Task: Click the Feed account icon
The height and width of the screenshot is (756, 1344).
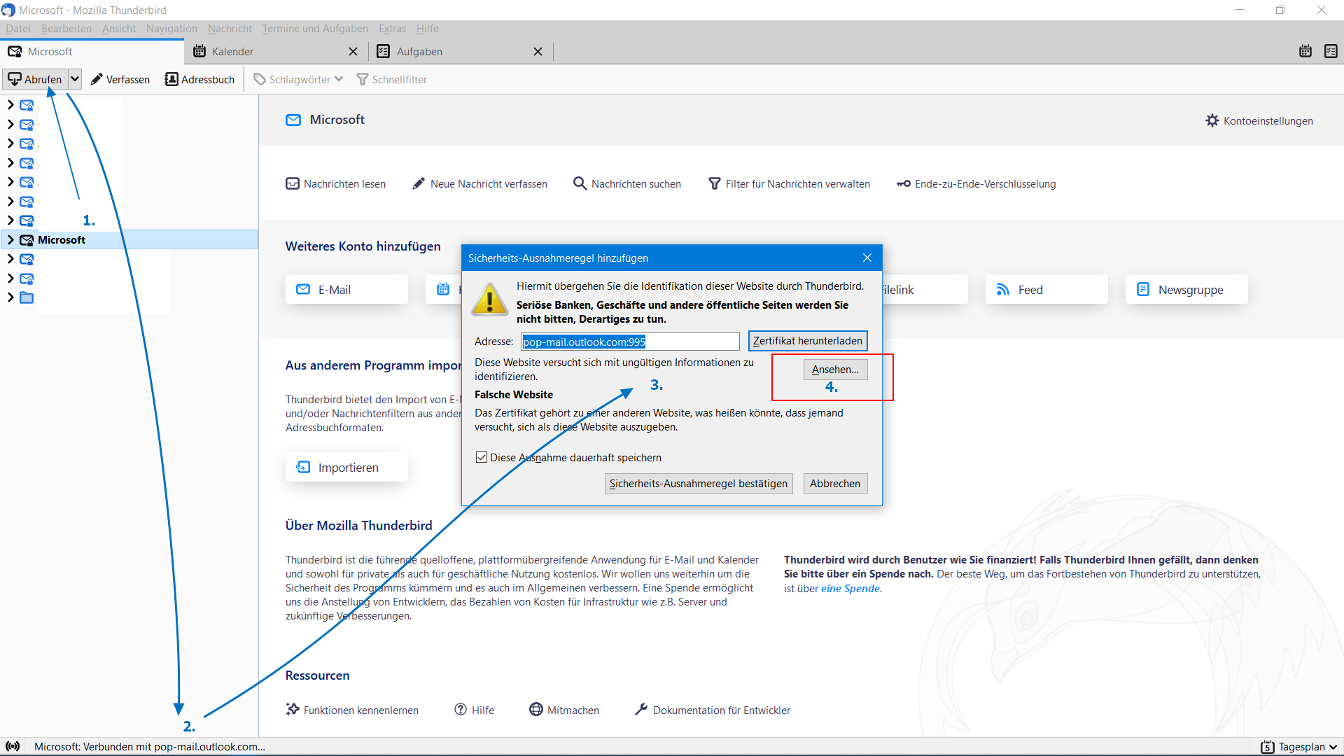Action: point(1003,289)
